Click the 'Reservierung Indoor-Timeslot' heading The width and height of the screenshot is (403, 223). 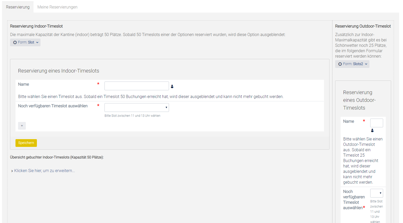36,26
